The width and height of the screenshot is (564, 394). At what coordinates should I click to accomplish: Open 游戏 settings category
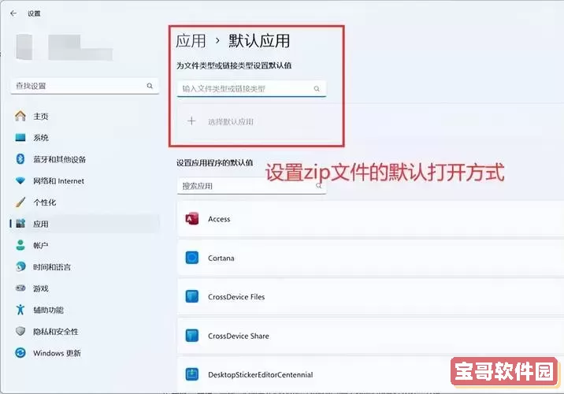tap(84, 288)
